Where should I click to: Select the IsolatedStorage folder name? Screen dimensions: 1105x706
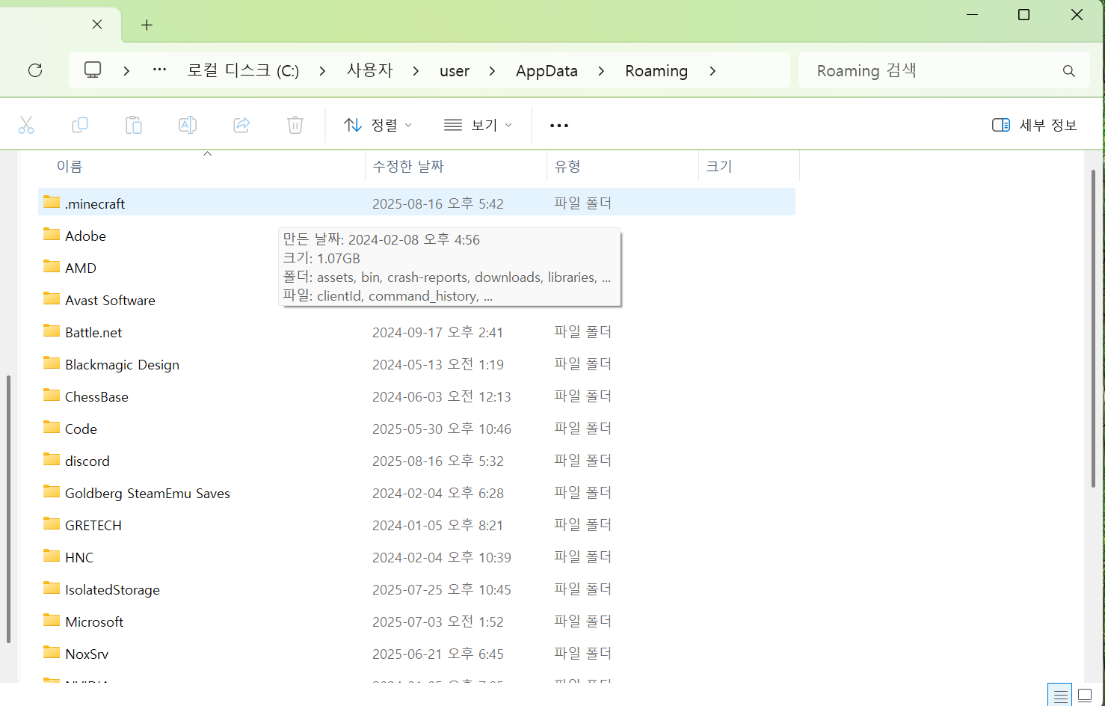pos(112,590)
